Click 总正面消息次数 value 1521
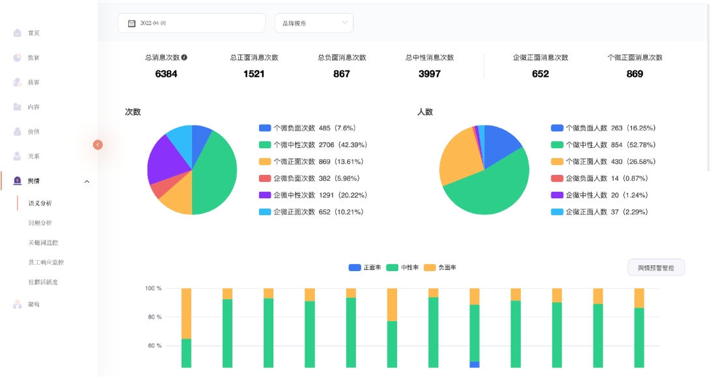Image resolution: width=716 pixels, height=381 pixels. [254, 74]
